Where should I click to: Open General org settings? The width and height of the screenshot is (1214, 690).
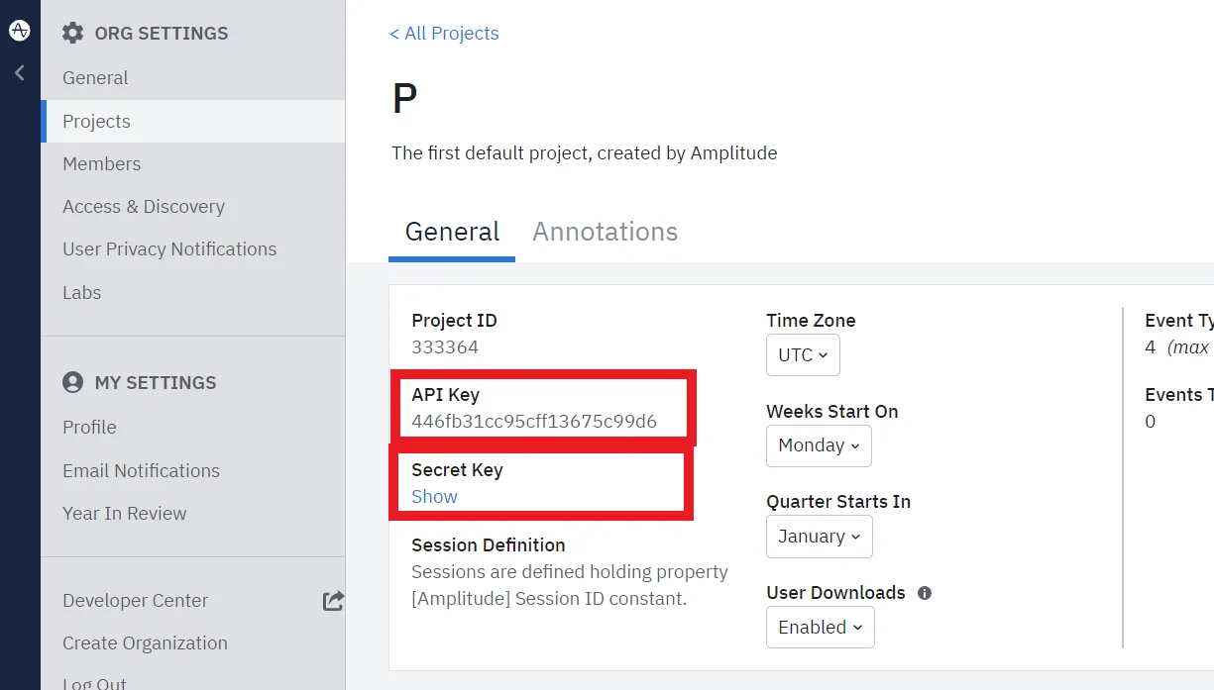95,77
